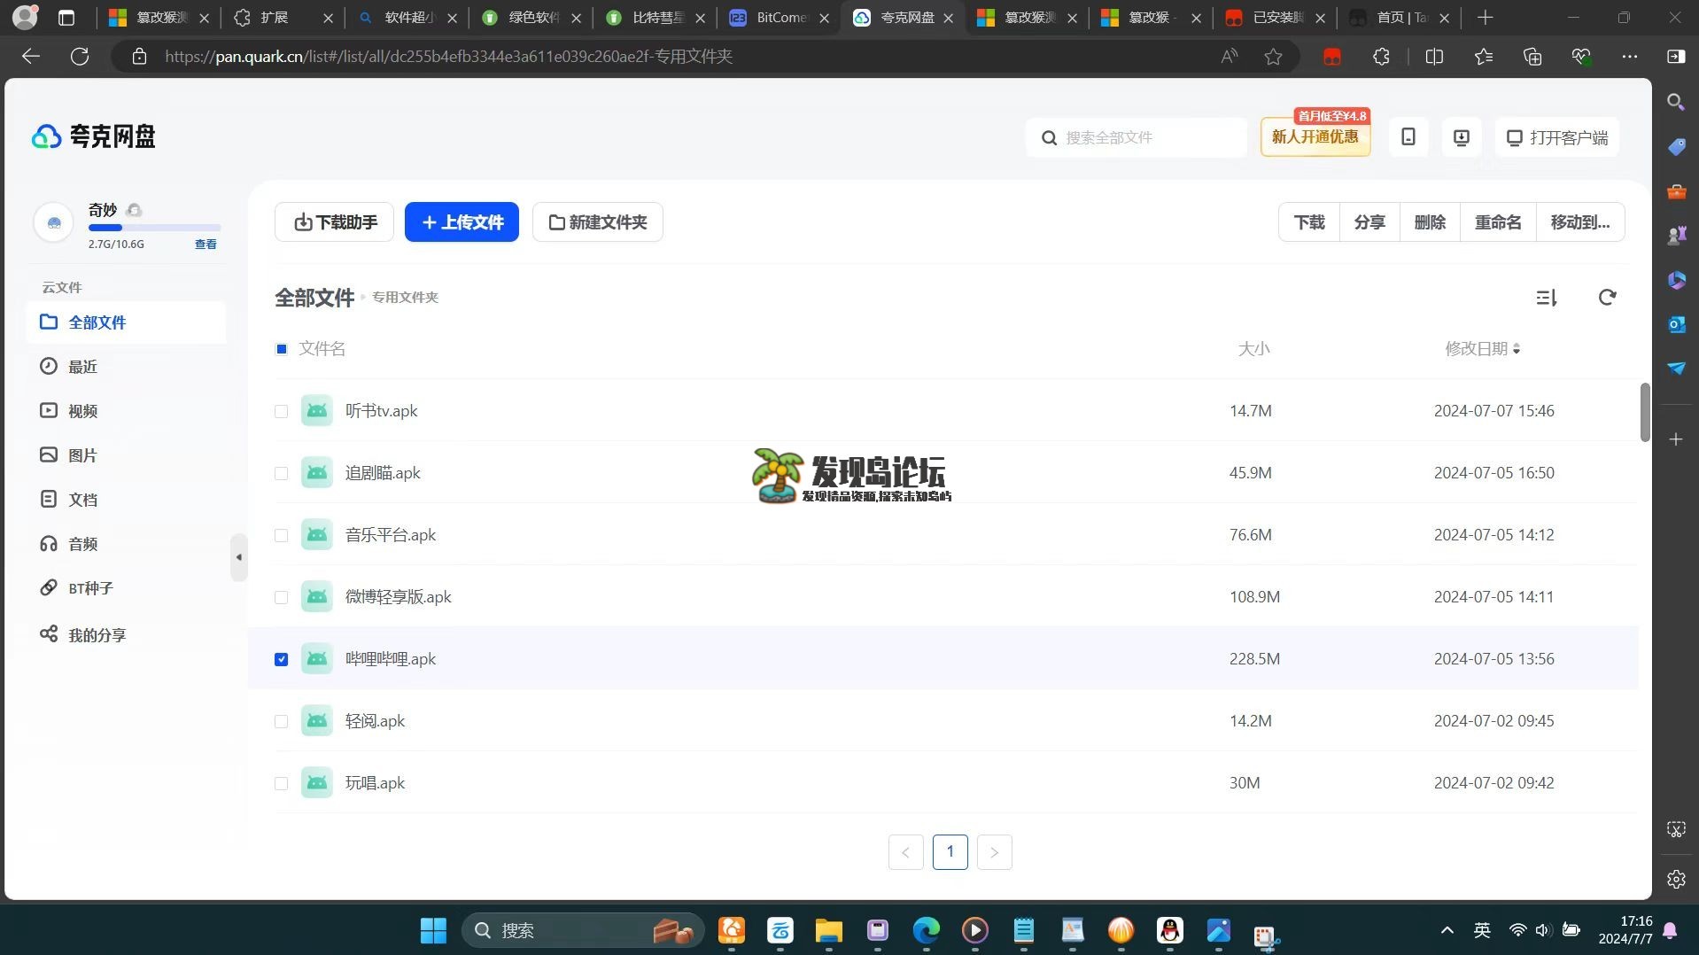Open browser collections icon
This screenshot has width=1699, height=955.
1532,57
